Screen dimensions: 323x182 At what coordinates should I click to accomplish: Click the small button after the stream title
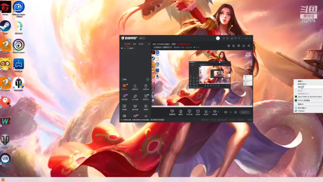point(174,44)
